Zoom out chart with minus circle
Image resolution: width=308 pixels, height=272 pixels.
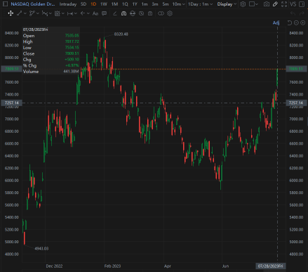tap(296, 22)
